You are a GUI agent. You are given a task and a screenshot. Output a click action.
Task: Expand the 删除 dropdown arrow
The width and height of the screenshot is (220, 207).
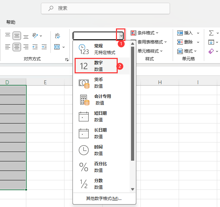tap(198, 42)
